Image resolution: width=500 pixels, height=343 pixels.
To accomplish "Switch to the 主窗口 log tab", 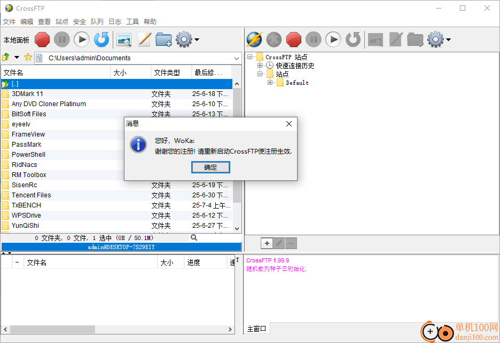I will pyautogui.click(x=257, y=329).
